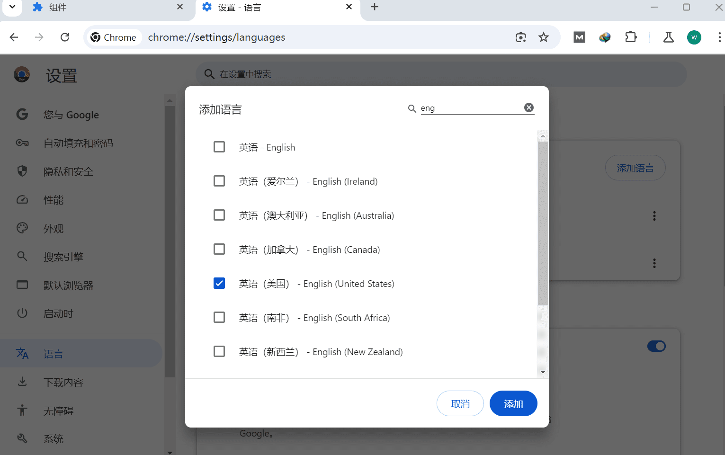Open the 外观 settings section
Viewport: 725px width, 455px height.
point(54,228)
